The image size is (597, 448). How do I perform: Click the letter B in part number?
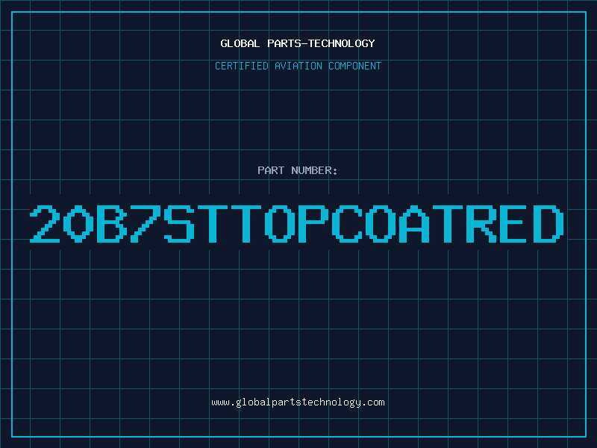coord(112,224)
